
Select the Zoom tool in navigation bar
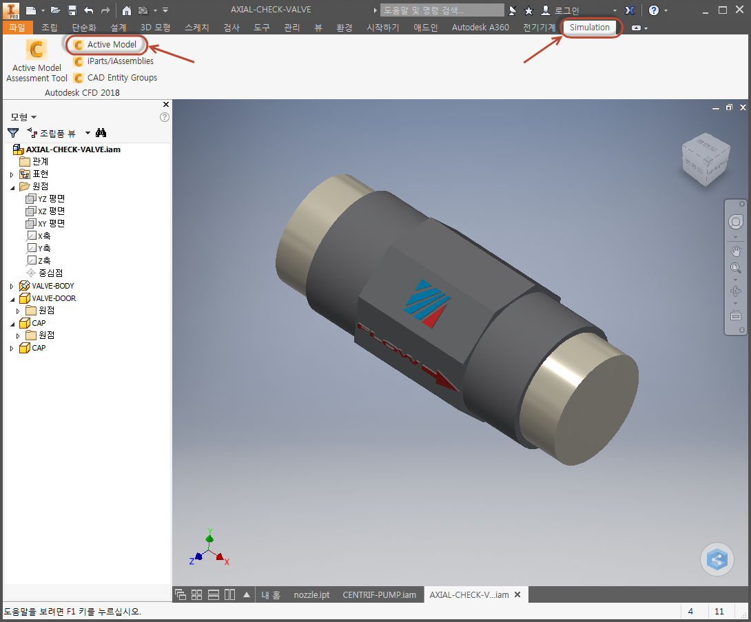click(x=736, y=268)
